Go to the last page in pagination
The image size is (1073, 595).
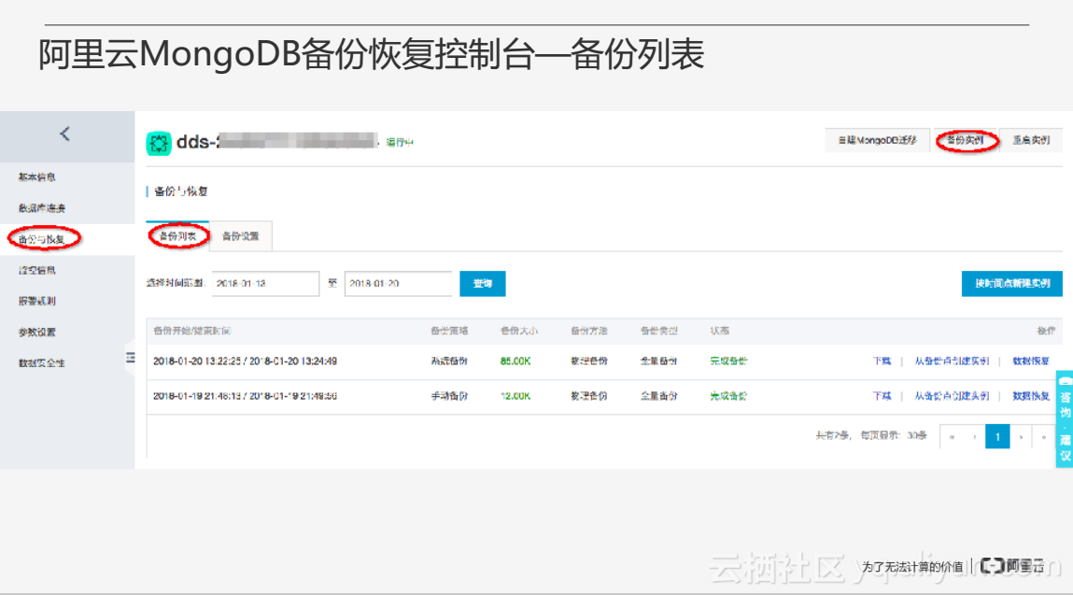point(1043,437)
